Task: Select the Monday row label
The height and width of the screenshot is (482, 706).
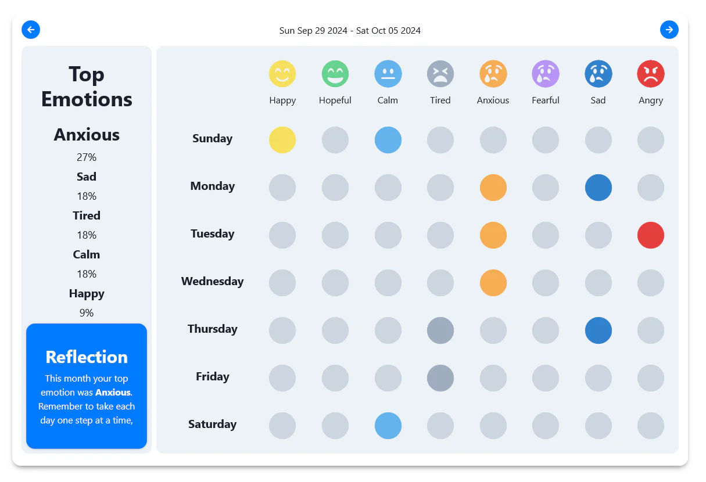Action: point(213,186)
